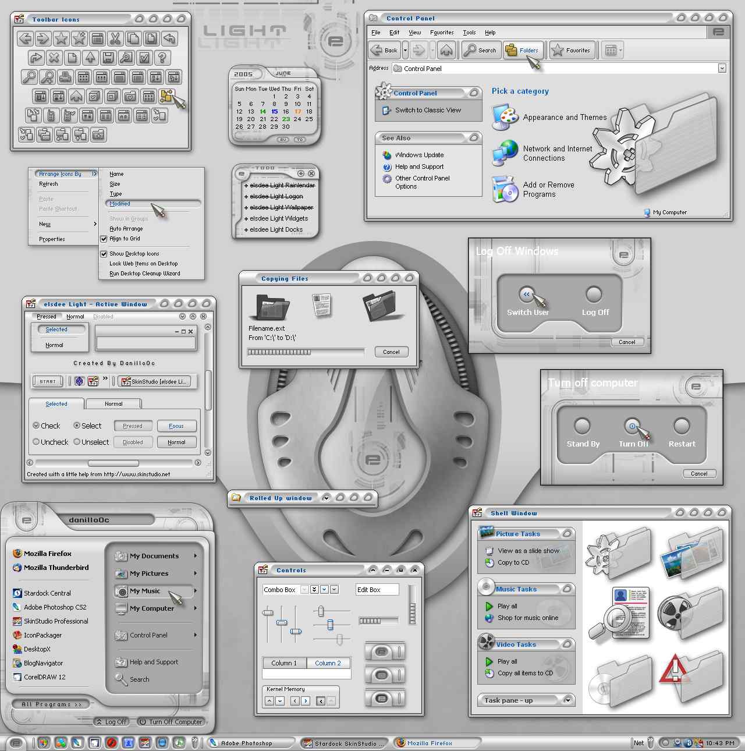The height and width of the screenshot is (751, 745).
Task: Click All Programs in the start menu
Action: click(52, 704)
